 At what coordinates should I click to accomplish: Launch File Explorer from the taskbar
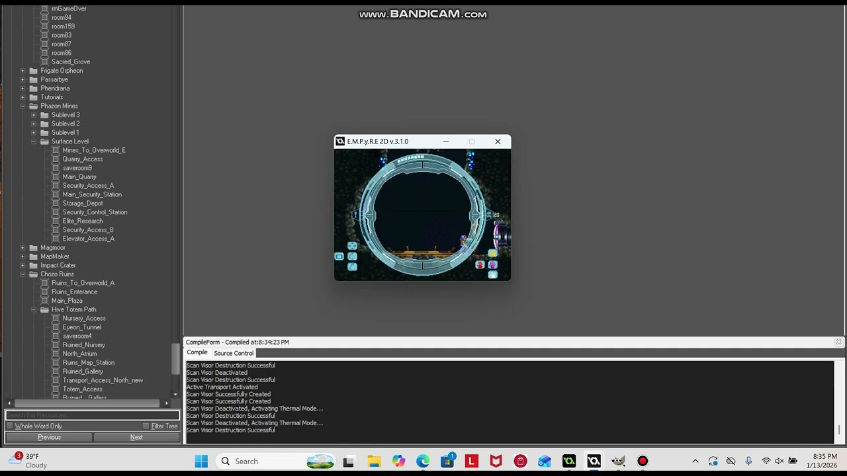tap(374, 461)
